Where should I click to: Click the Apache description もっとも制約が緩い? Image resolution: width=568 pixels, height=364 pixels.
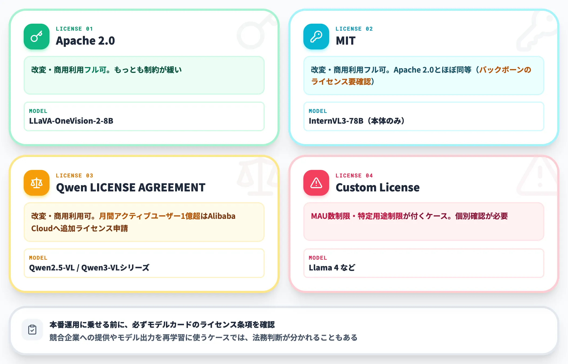(x=106, y=70)
